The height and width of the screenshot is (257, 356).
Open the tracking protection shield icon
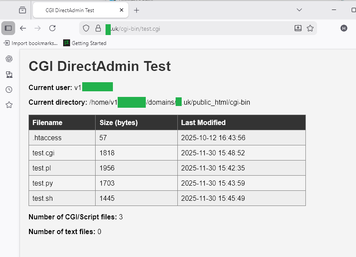(86, 28)
